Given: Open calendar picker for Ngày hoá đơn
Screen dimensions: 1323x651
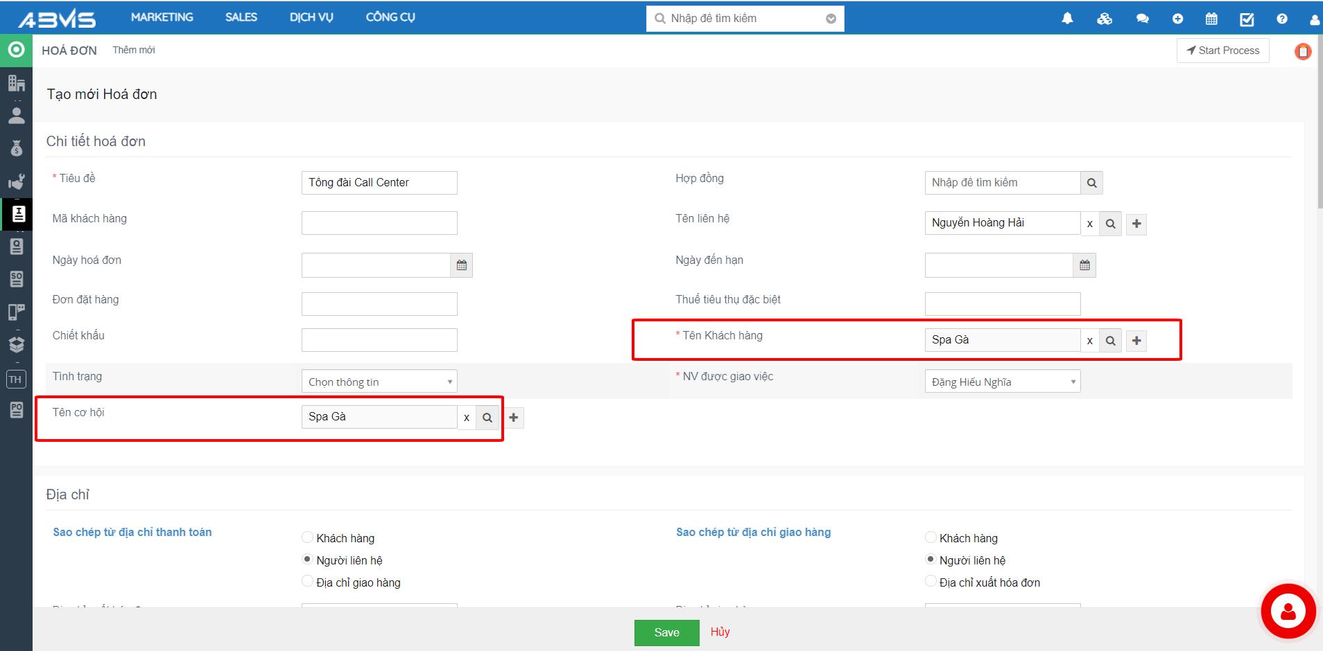Looking at the screenshot, I should tap(462, 265).
